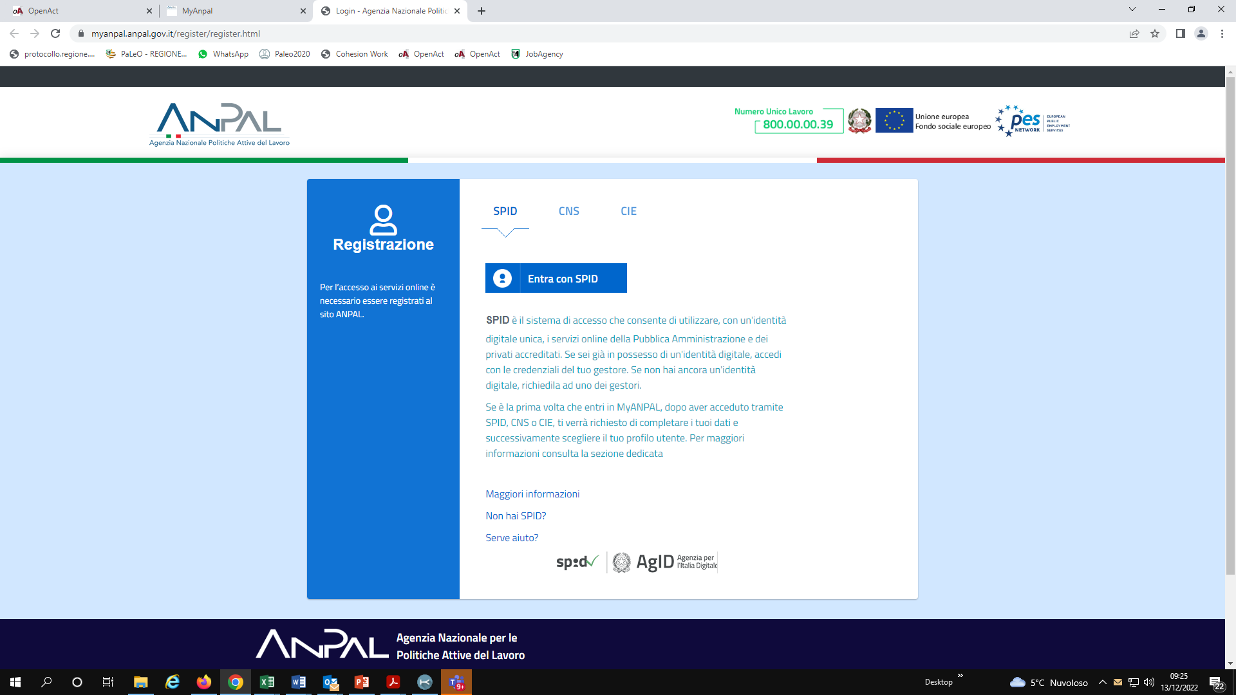
Task: Reload the current page
Action: point(55,33)
